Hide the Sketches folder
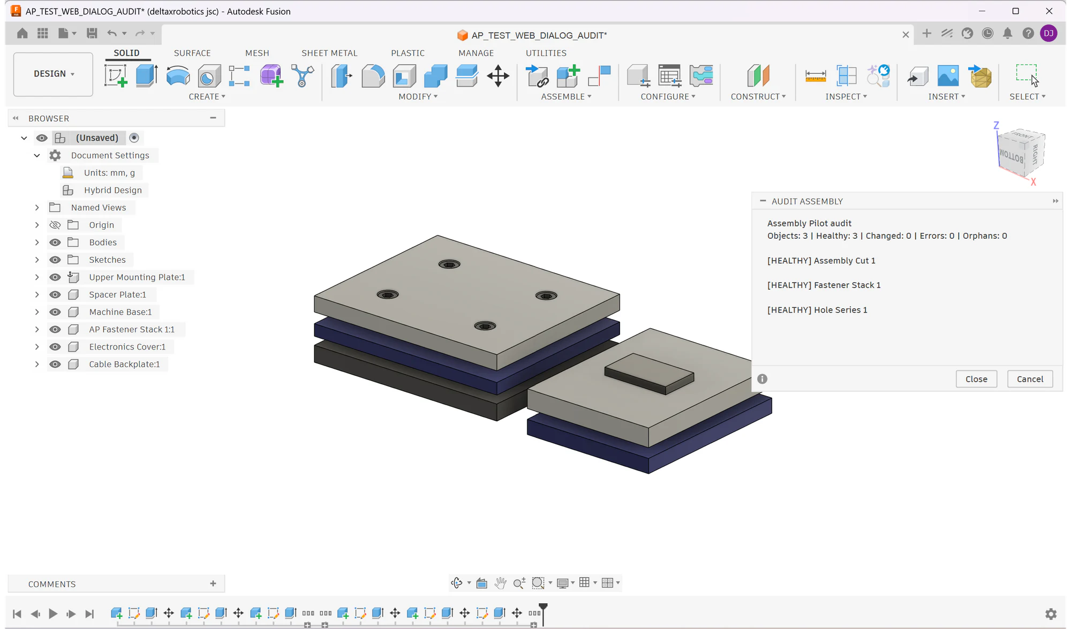 coord(55,260)
